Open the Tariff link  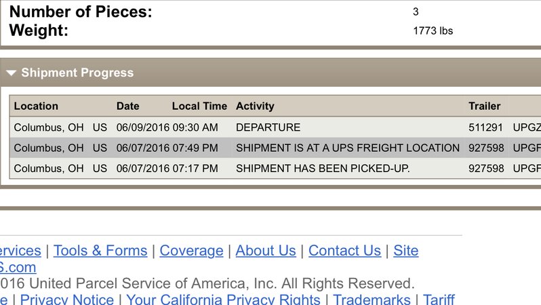coord(439,299)
